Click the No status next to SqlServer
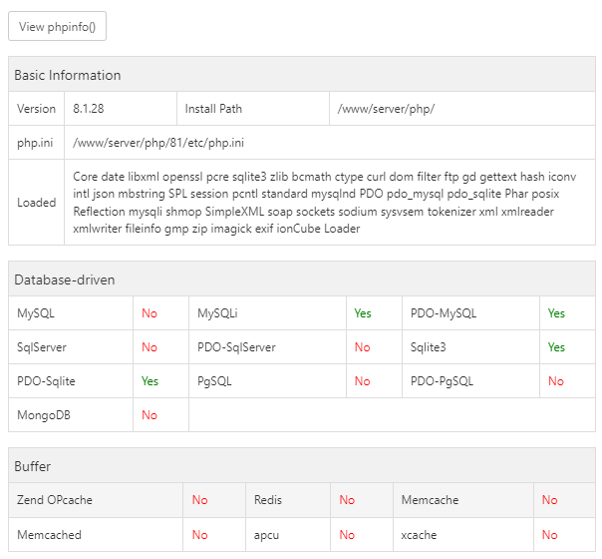602x559 pixels. tap(150, 347)
